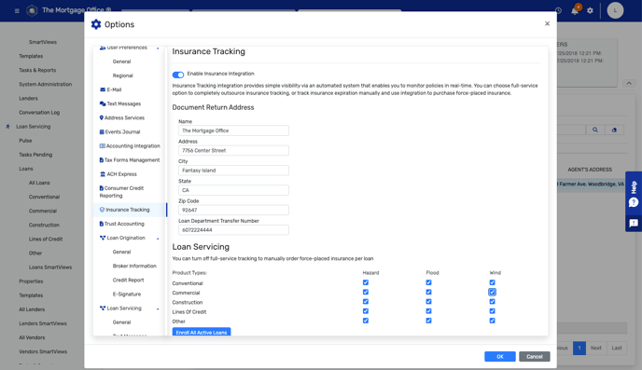Screen dimensions: 642x370
Task: Click the history clock icon in top bar
Action: [x=558, y=10]
